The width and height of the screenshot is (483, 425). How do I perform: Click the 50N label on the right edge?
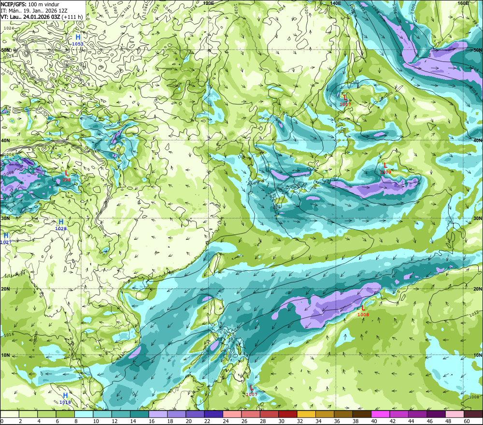478,50
